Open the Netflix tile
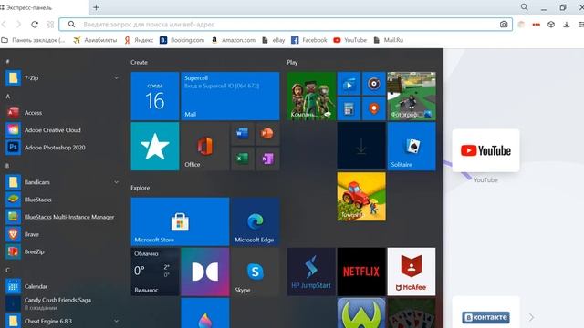 tap(361, 272)
